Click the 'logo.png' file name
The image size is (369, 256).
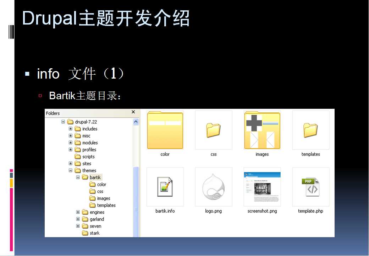(x=214, y=211)
